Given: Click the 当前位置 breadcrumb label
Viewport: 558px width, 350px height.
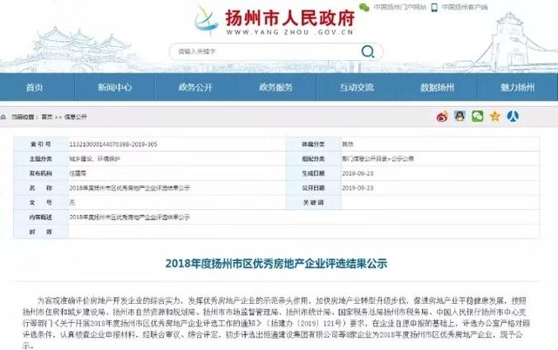Looking at the screenshot, I should click(x=24, y=117).
